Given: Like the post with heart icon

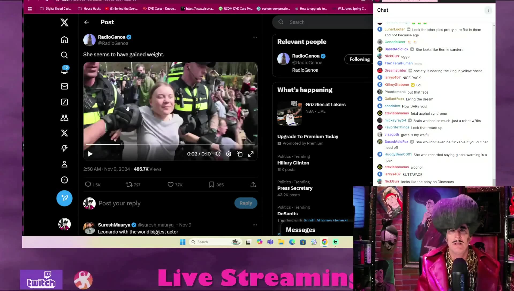Looking at the screenshot, I should pyautogui.click(x=171, y=185).
